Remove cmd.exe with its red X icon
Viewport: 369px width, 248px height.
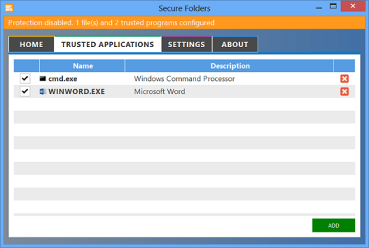click(344, 79)
